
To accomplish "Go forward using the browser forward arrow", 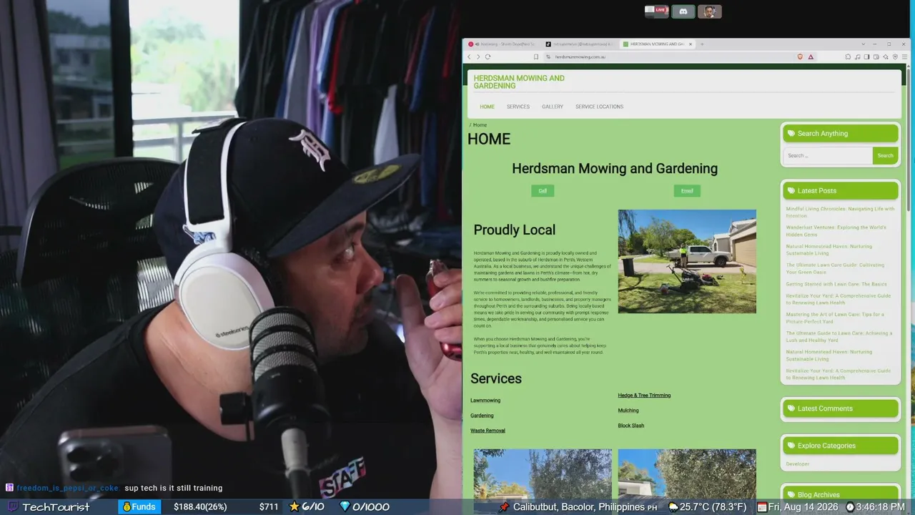I will (478, 57).
